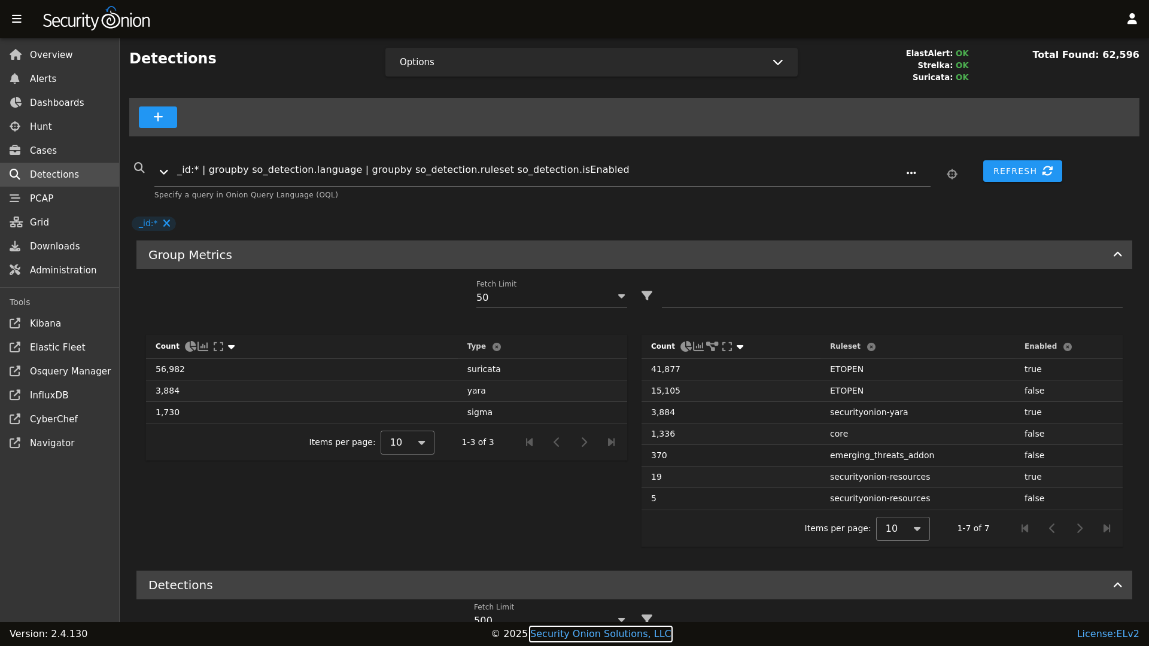Click the user account icon
The height and width of the screenshot is (646, 1149).
pyautogui.click(x=1132, y=19)
